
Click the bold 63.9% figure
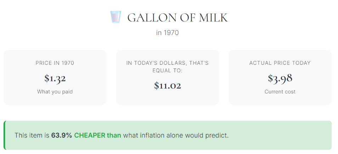[x=62, y=135]
